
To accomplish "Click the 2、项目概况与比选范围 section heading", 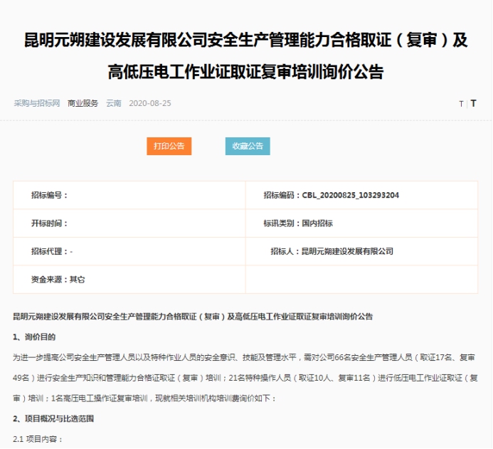I will tap(53, 418).
